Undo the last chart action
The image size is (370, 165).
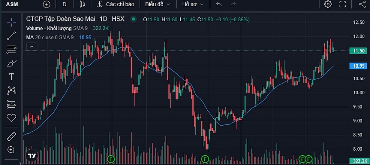coord(219,4)
